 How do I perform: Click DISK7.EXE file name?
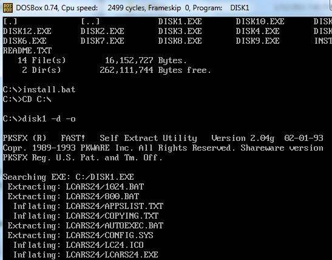102,41
